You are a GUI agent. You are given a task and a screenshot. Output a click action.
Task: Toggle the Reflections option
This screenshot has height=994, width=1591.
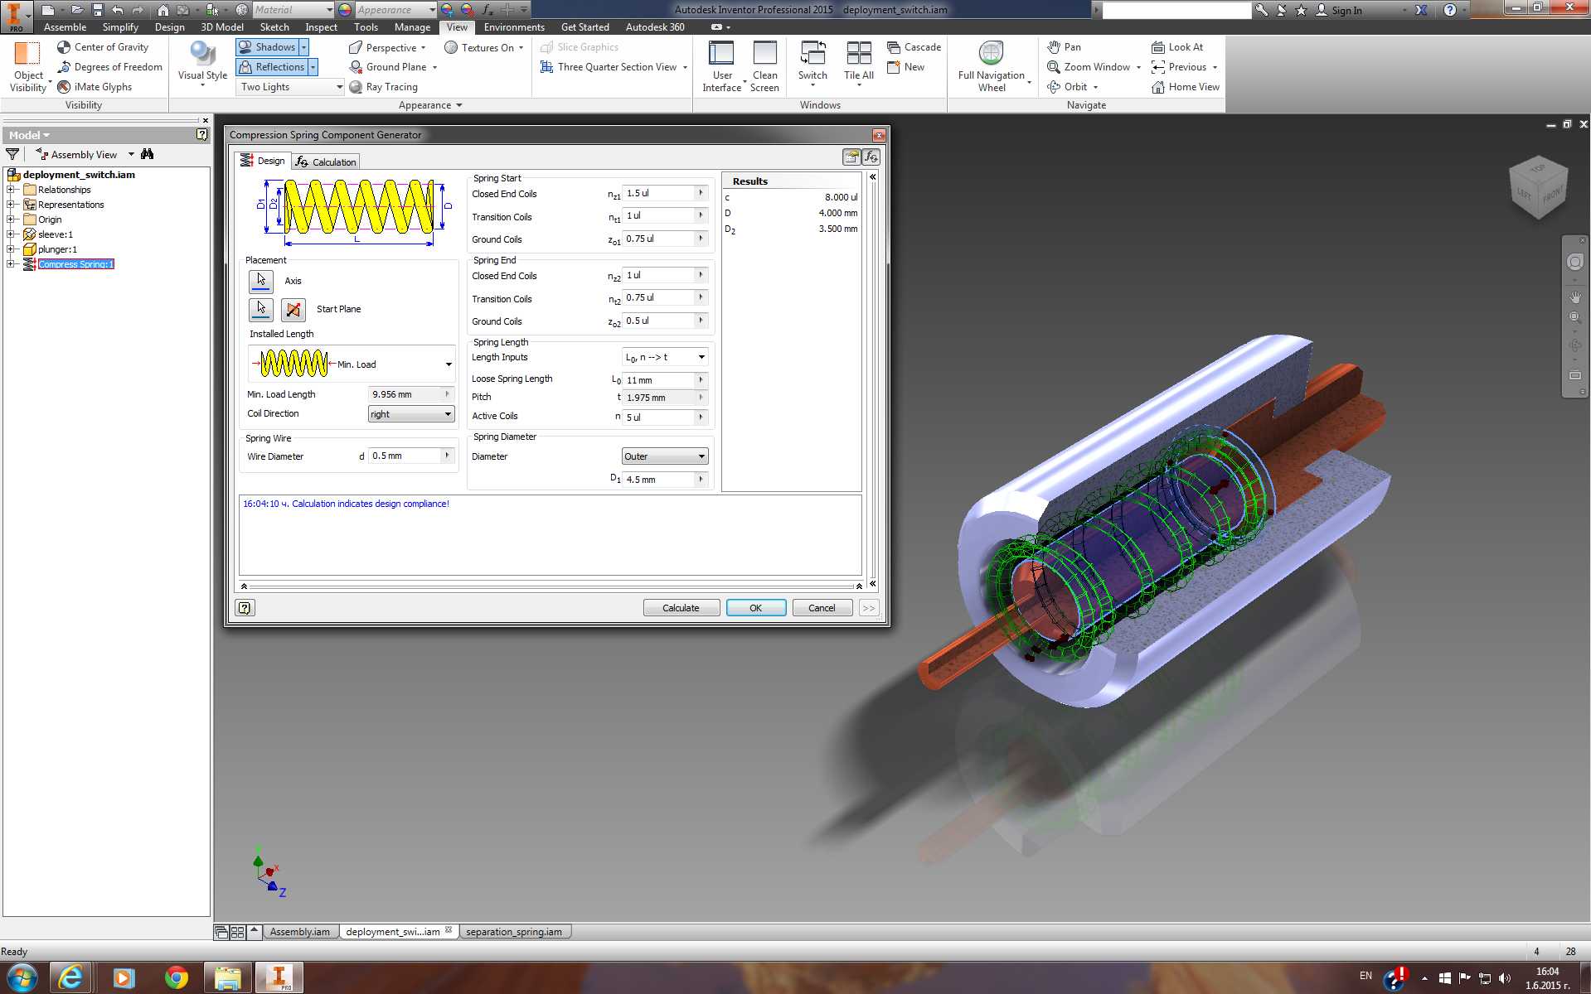click(272, 67)
